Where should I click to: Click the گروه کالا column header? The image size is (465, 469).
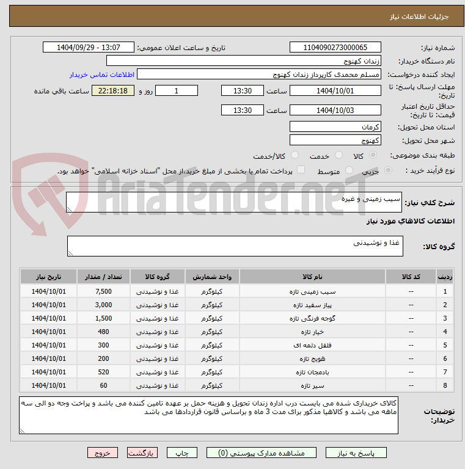click(158, 277)
